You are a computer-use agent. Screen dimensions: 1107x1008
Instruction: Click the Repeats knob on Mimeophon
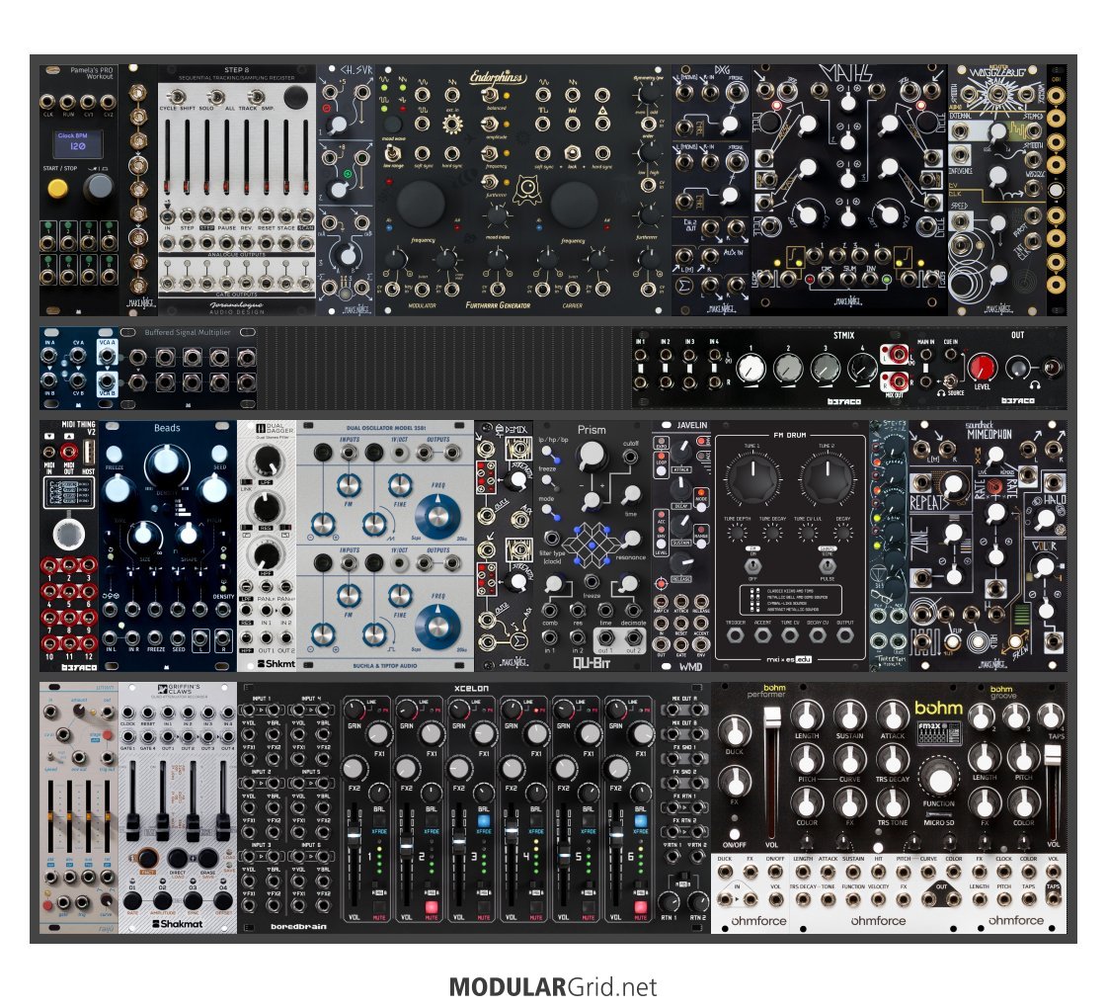953,486
